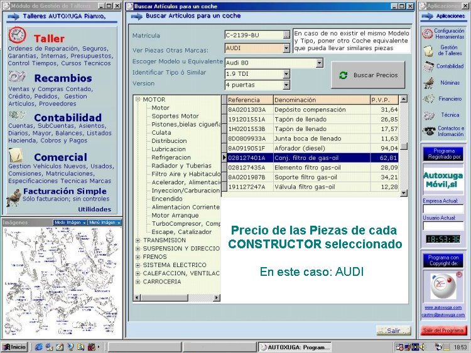Open the www.autoxuga.com link

443,307
